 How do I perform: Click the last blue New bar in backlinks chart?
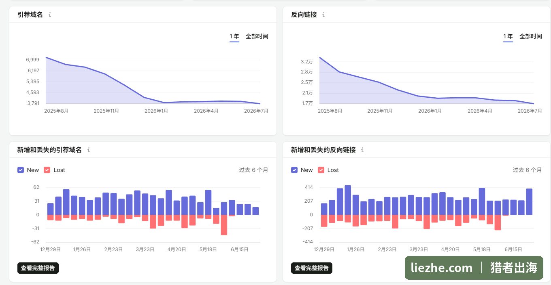coord(529,201)
